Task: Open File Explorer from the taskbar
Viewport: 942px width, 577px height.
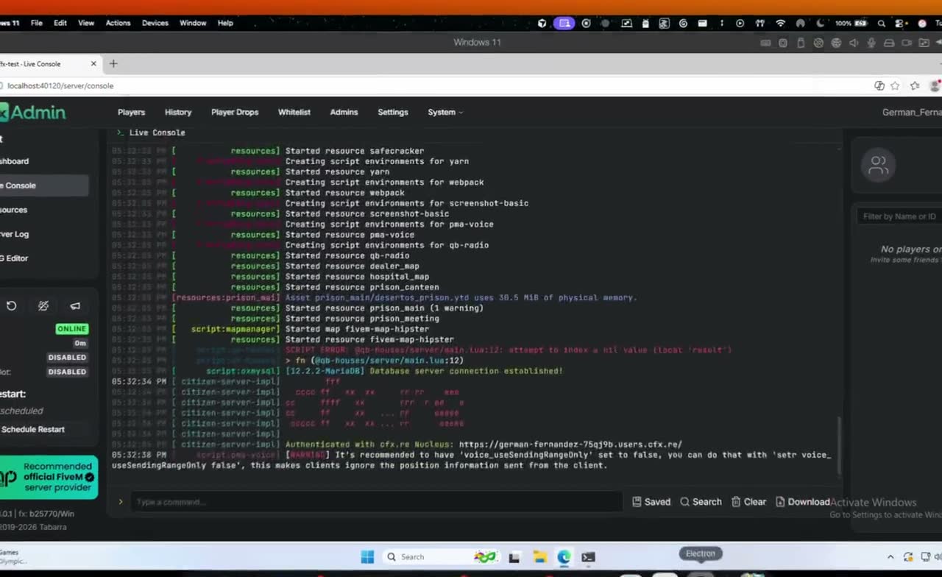Action: [539, 557]
